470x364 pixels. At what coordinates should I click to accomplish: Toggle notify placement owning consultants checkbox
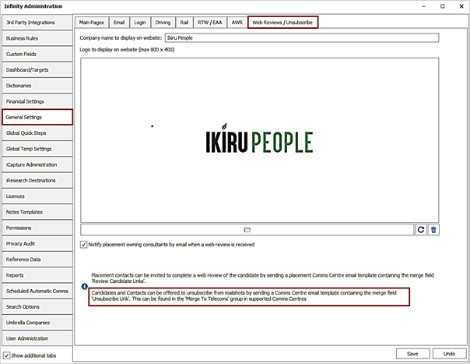click(84, 245)
